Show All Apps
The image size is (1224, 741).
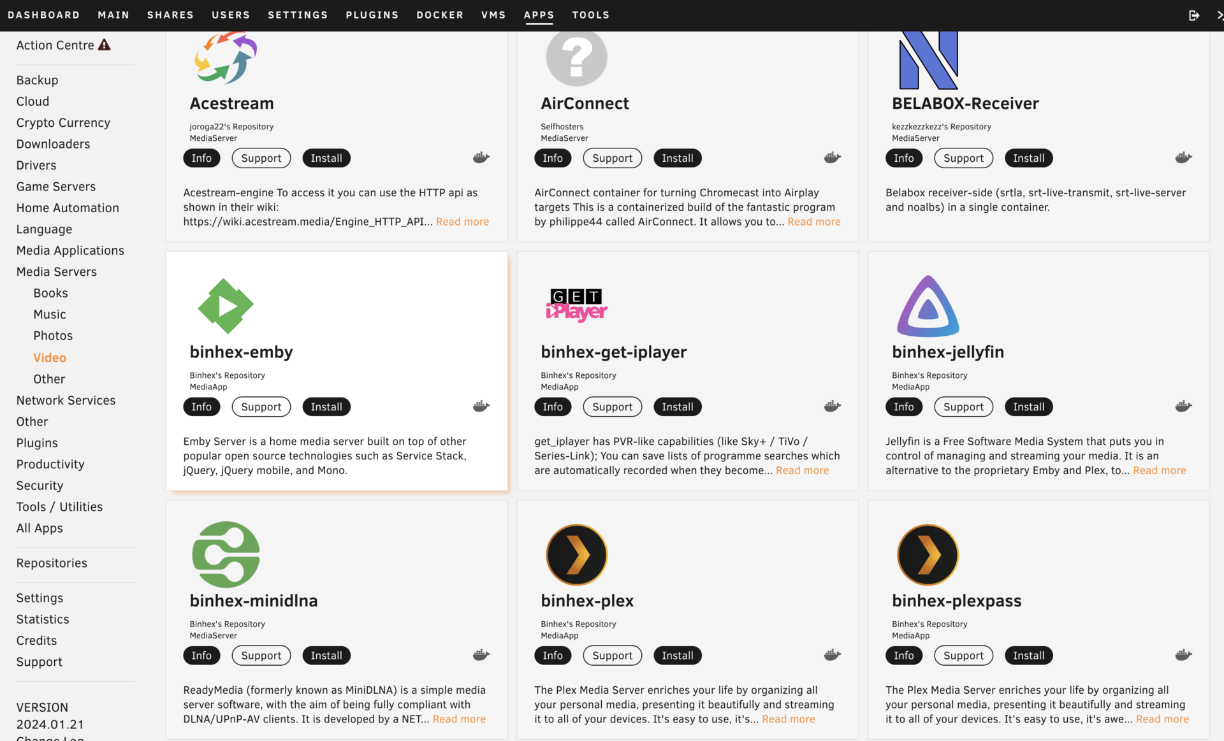point(40,528)
